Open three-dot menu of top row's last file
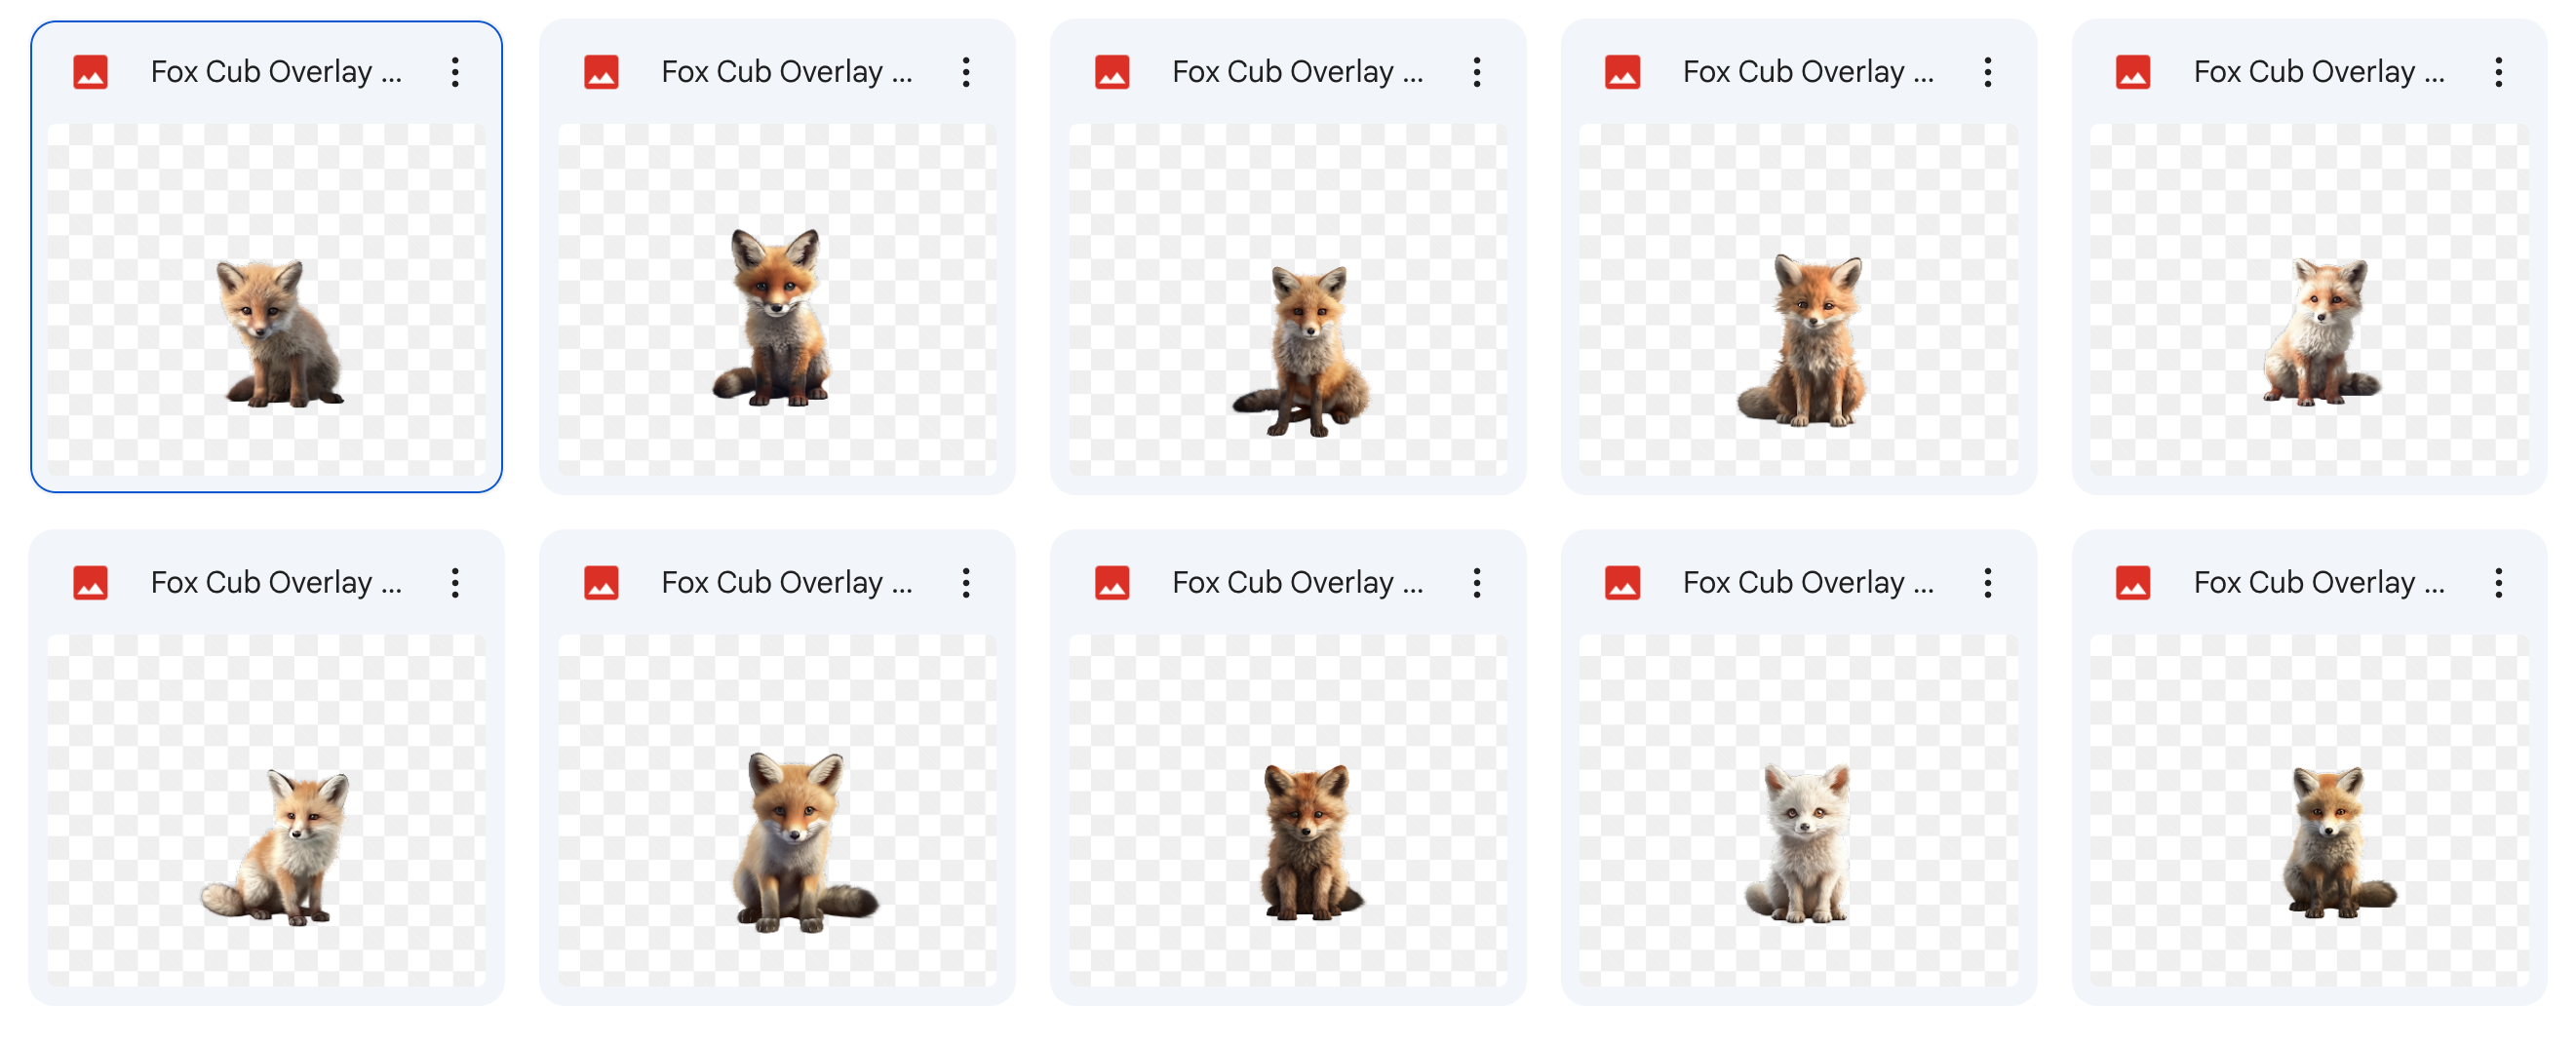 tap(2498, 72)
